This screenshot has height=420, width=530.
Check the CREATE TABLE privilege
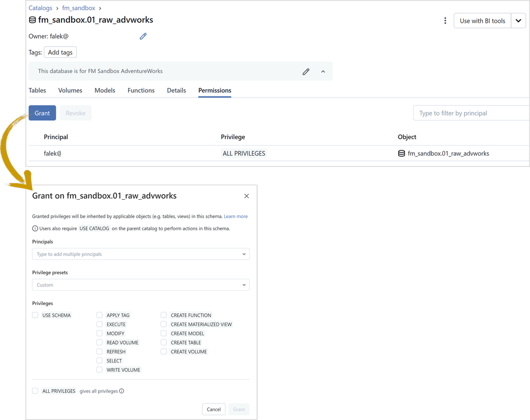tap(163, 342)
